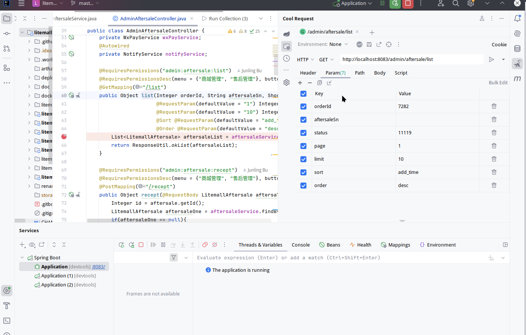The height and width of the screenshot is (335, 526).
Task: Uncheck the limit parameter checkbox
Action: (304, 159)
